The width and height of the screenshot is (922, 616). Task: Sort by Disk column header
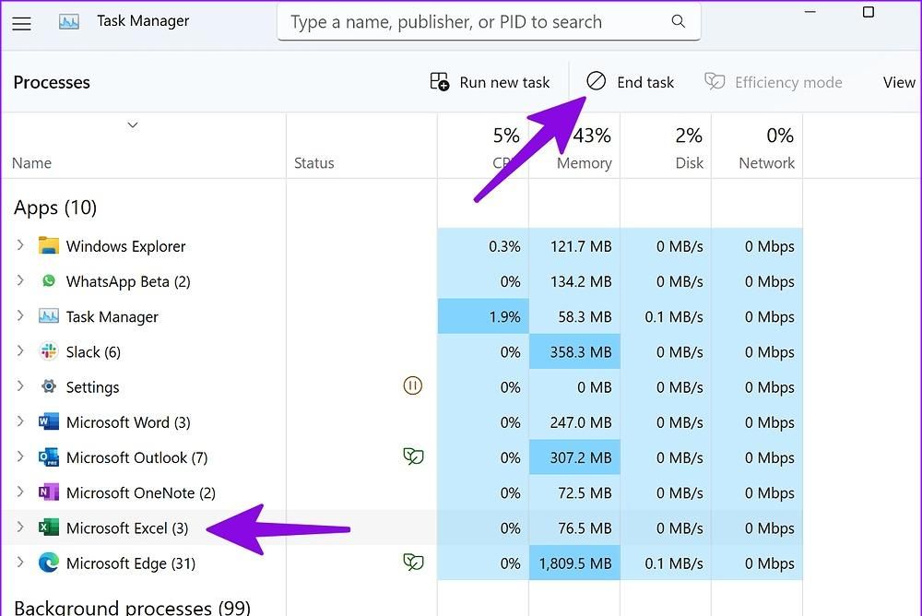pos(689,163)
